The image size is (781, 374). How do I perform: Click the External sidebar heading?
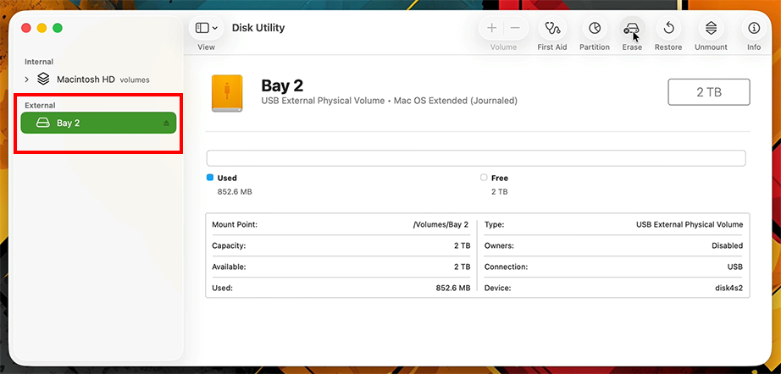[40, 106]
